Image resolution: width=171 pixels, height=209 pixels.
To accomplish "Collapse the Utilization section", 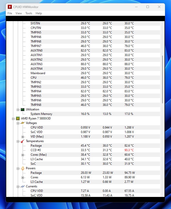I will pyautogui.click(x=18, y=110).
